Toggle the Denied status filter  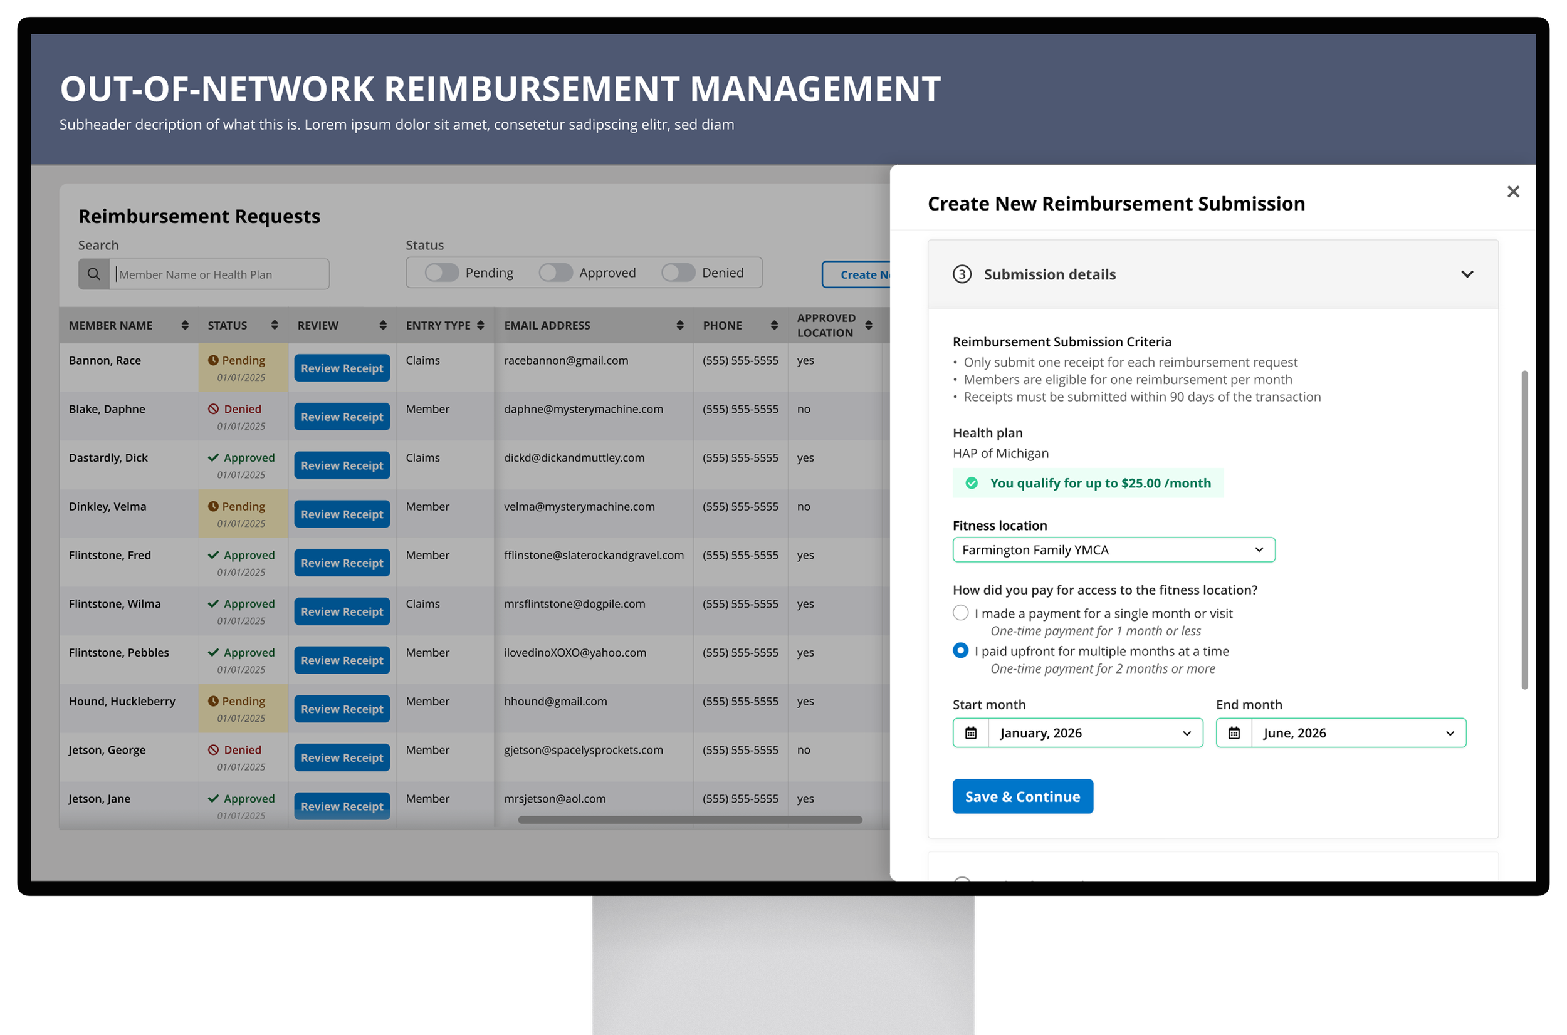coord(678,273)
